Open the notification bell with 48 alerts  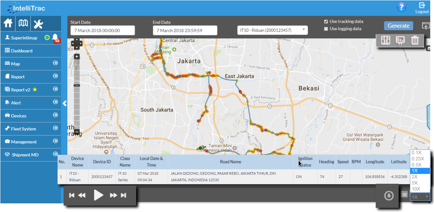tap(55, 37)
